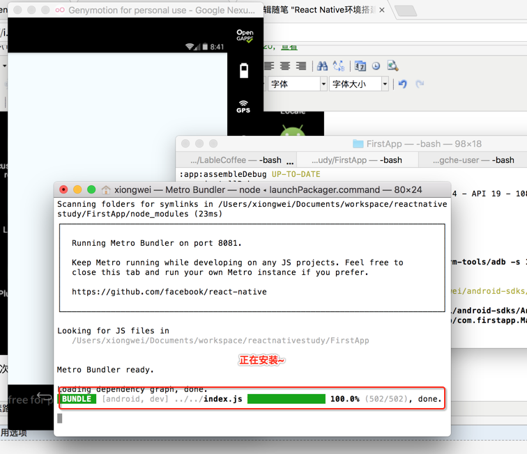Open the 字体大小 font size dropdown
The image size is (527, 454).
[385, 84]
